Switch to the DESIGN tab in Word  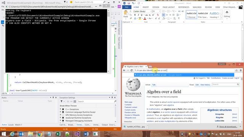(156, 7)
